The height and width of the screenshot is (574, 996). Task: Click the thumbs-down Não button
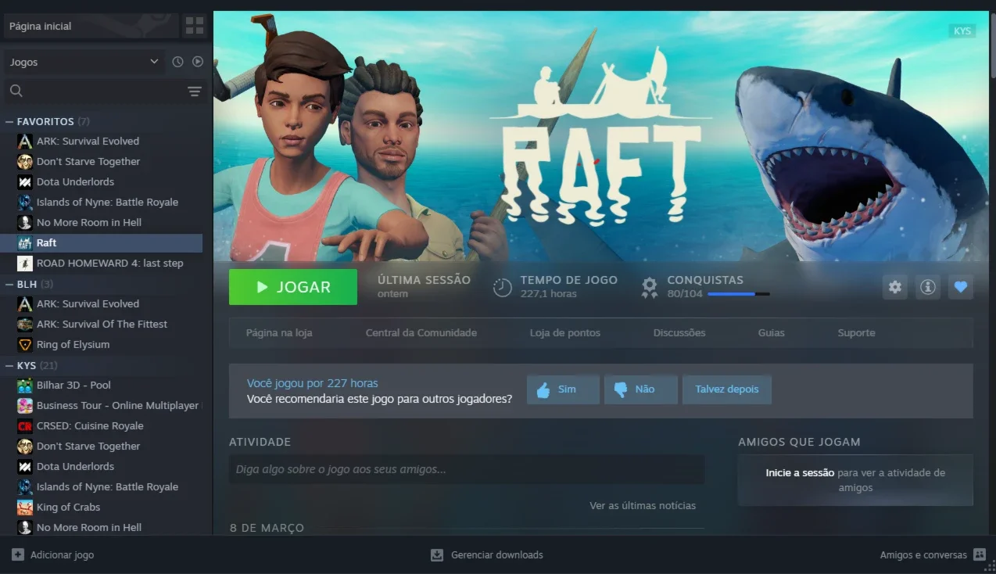(x=641, y=389)
